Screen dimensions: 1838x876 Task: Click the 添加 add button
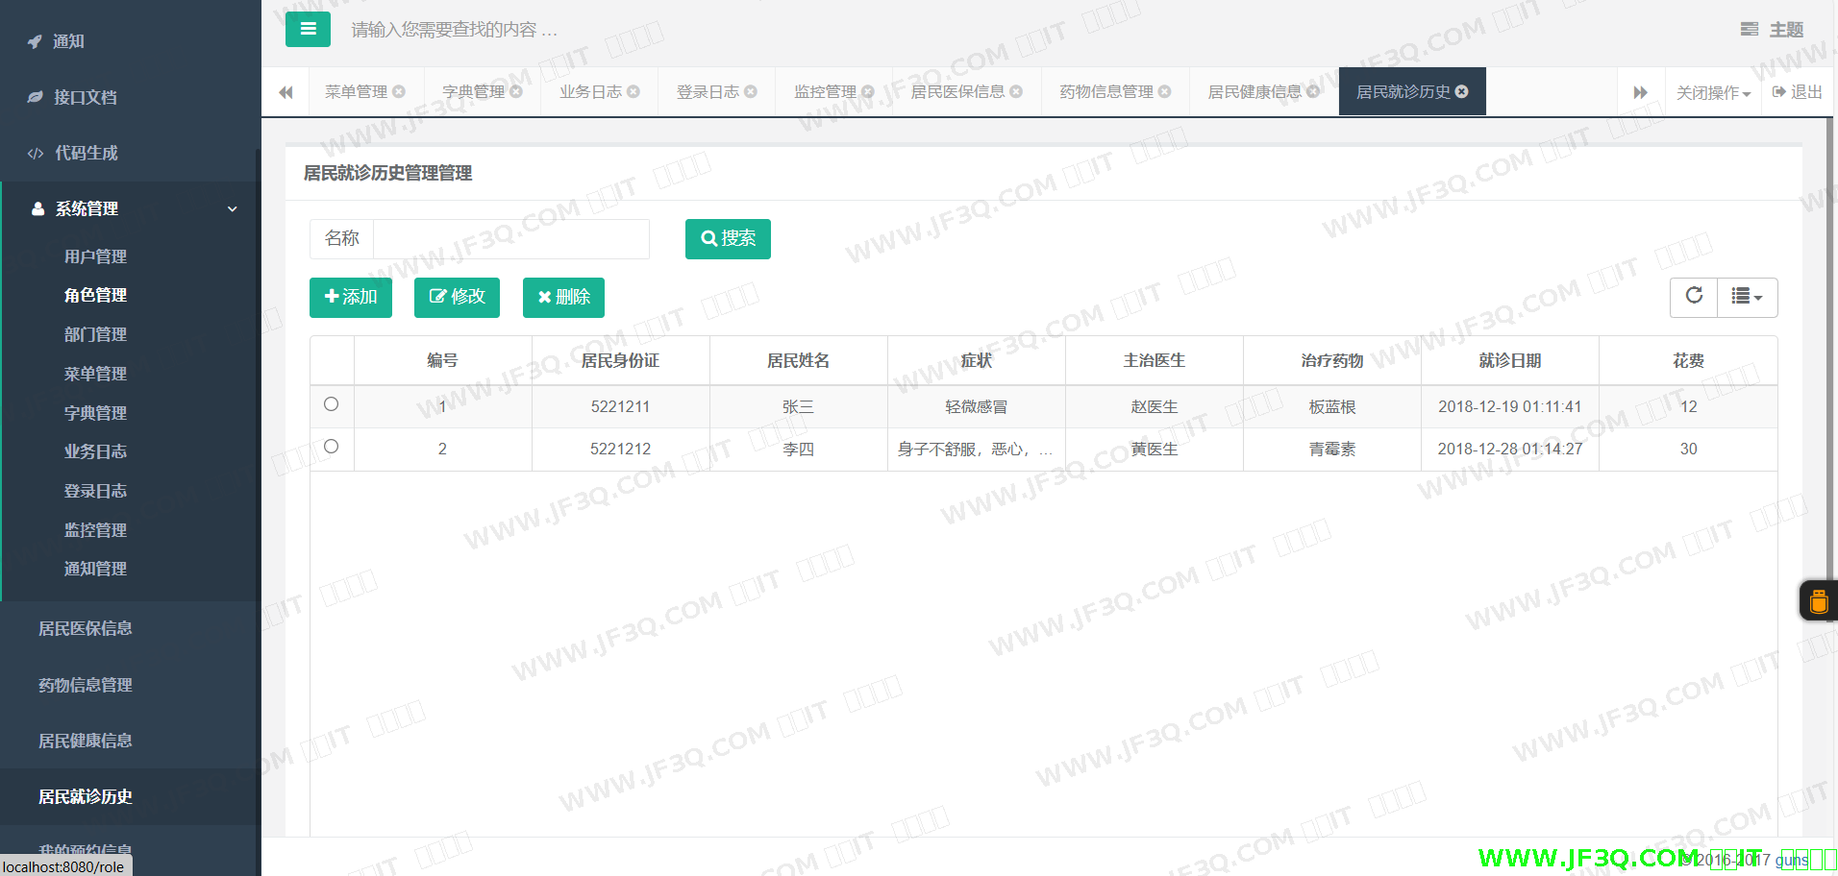pos(351,298)
